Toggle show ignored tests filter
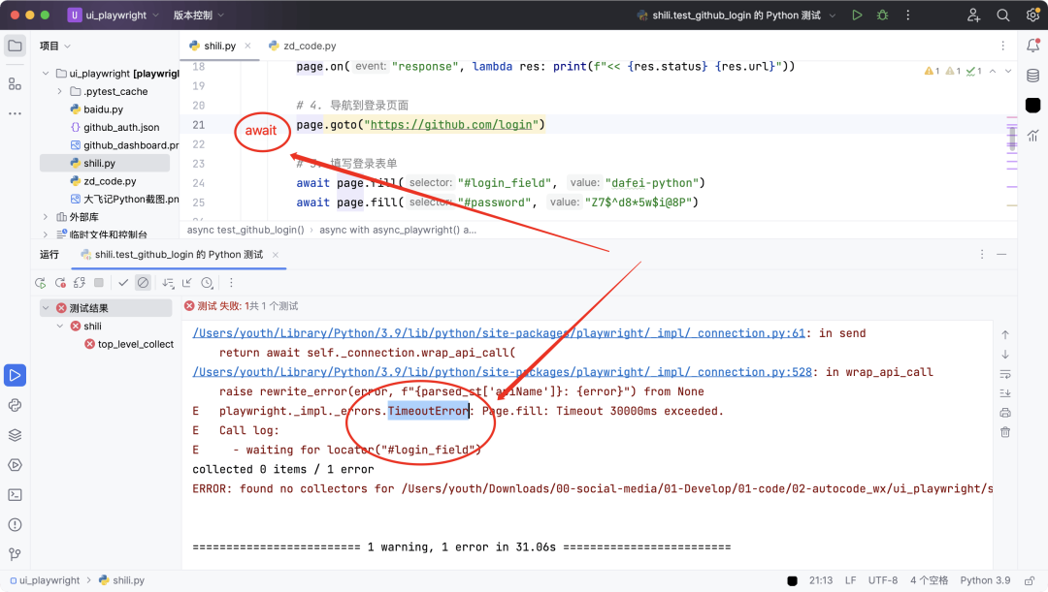 [x=143, y=283]
